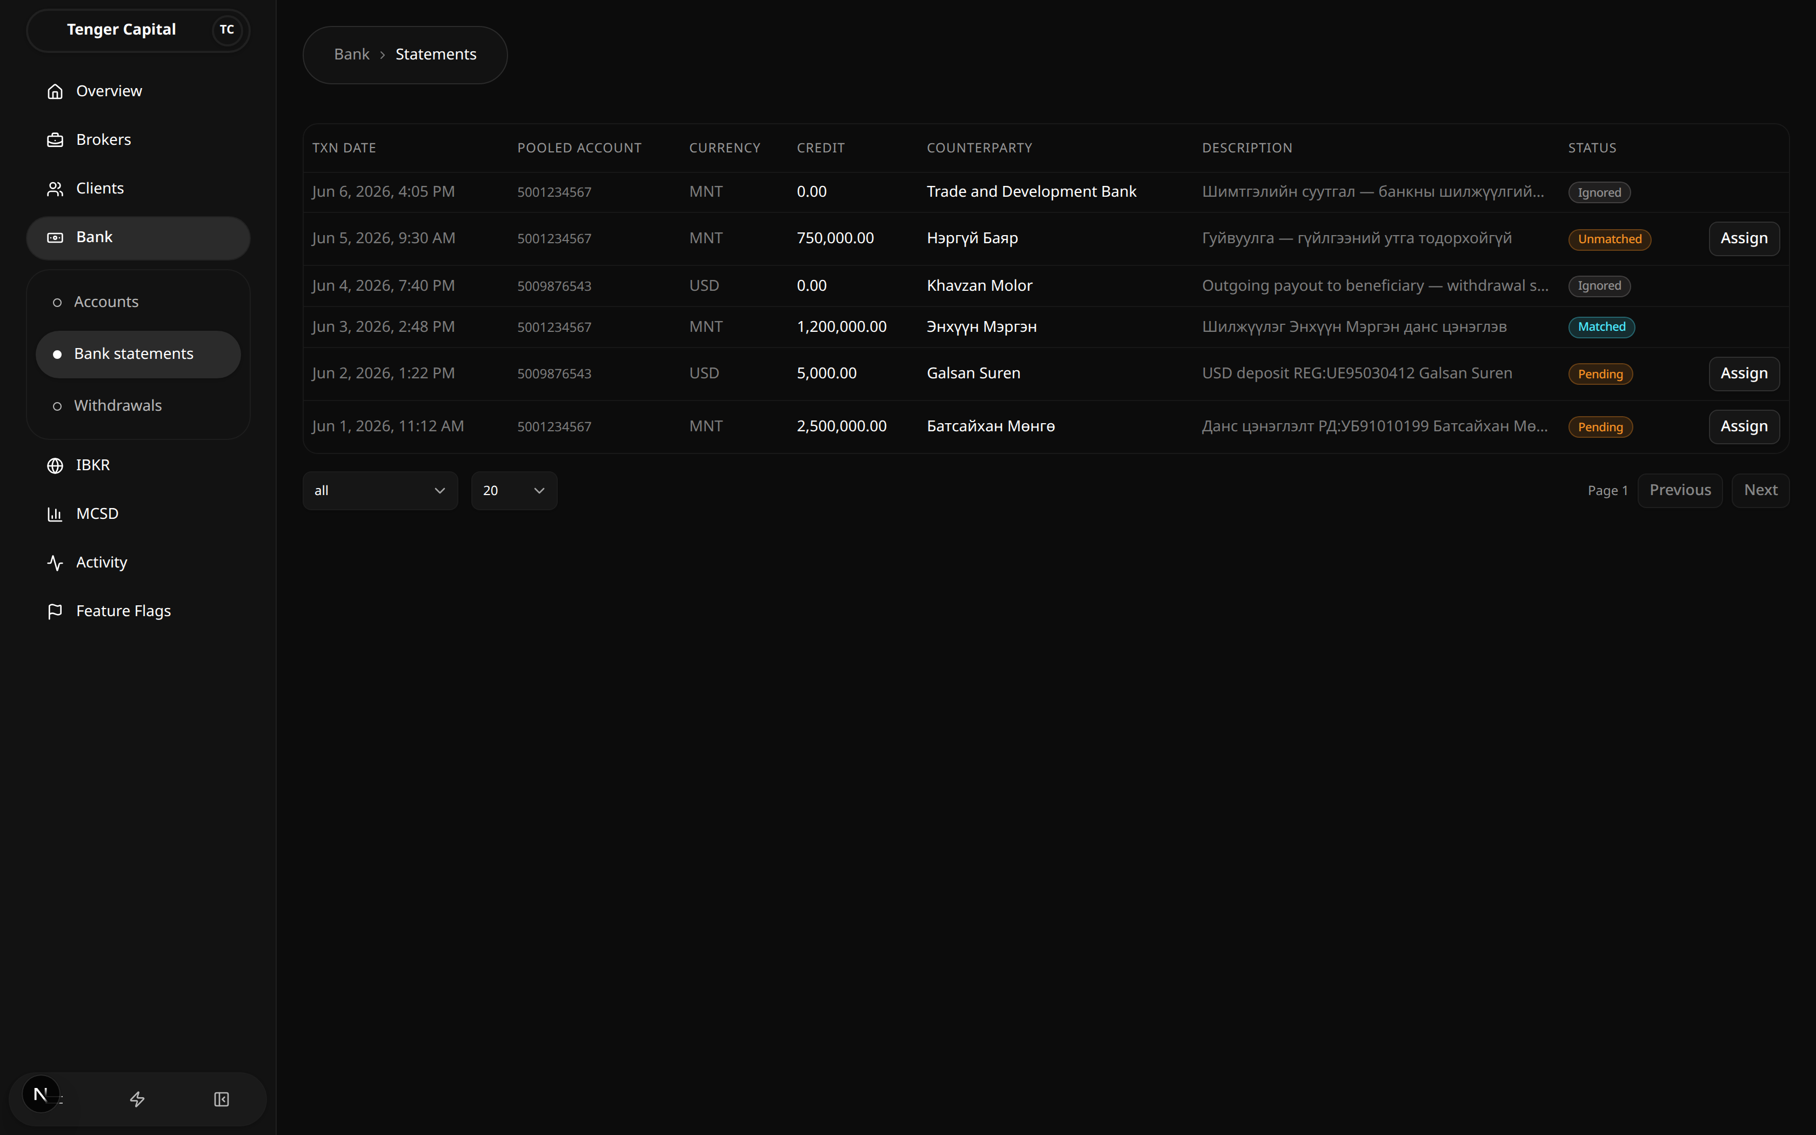Click the Next.js N logo badge
The image size is (1816, 1135).
coord(41,1094)
